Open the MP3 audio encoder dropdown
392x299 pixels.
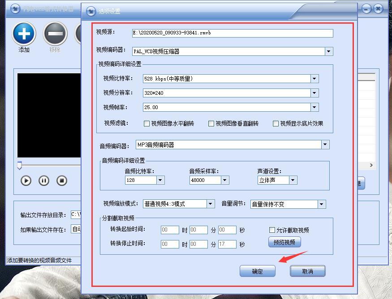(325, 144)
